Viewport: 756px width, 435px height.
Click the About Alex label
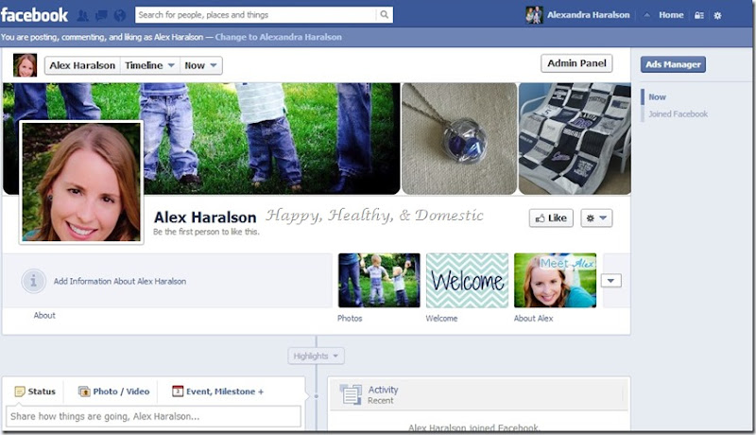tap(533, 319)
